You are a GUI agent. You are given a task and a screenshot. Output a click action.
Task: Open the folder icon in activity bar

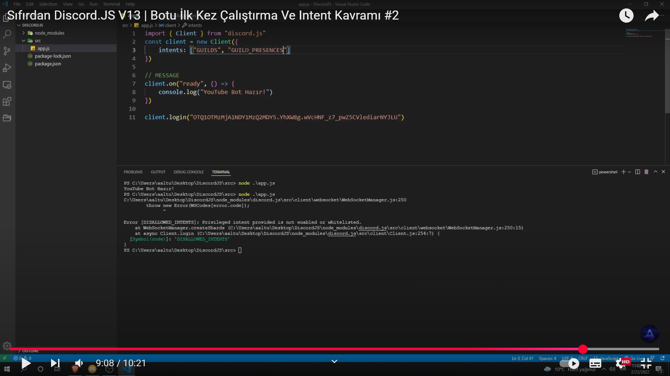coord(7,118)
